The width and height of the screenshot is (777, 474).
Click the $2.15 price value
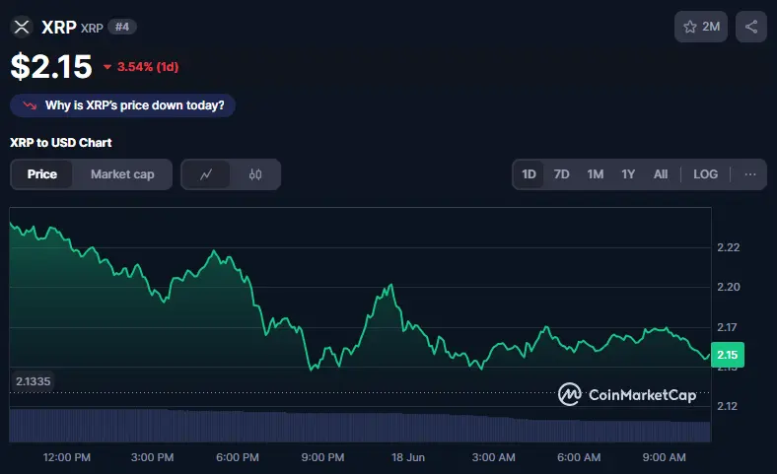(x=51, y=67)
